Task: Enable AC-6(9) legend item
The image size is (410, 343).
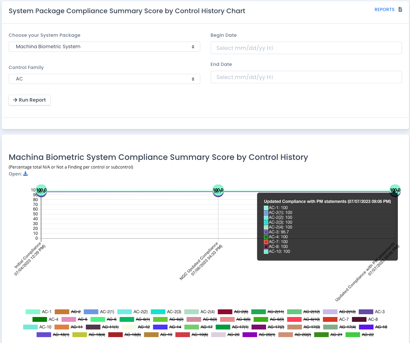Action: pos(269,319)
